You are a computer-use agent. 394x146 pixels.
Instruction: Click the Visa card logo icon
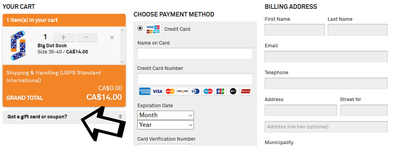[158, 91]
